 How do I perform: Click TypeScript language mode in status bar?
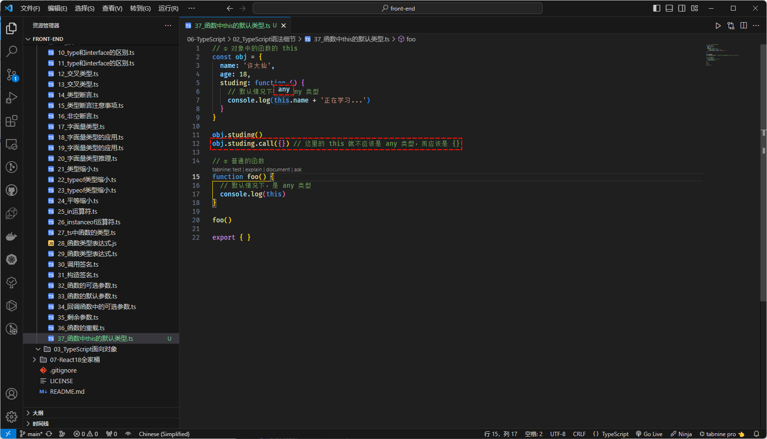(615, 434)
